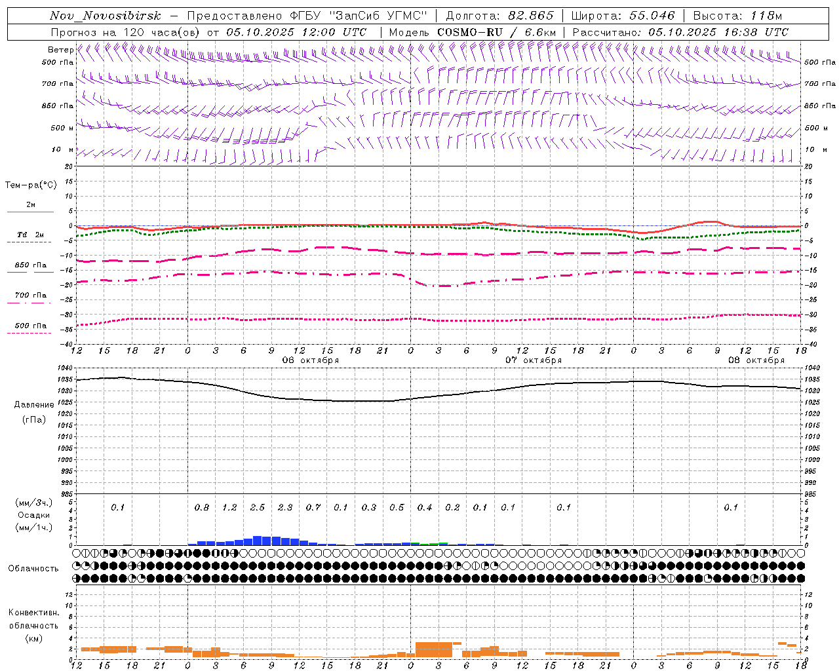Click the forecast start time 05.10.2025 12:00 UTC
The width and height of the screenshot is (839, 671).
pos(296,32)
